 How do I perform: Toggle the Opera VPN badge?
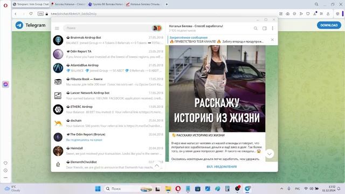pyautogui.click(x=40, y=13)
